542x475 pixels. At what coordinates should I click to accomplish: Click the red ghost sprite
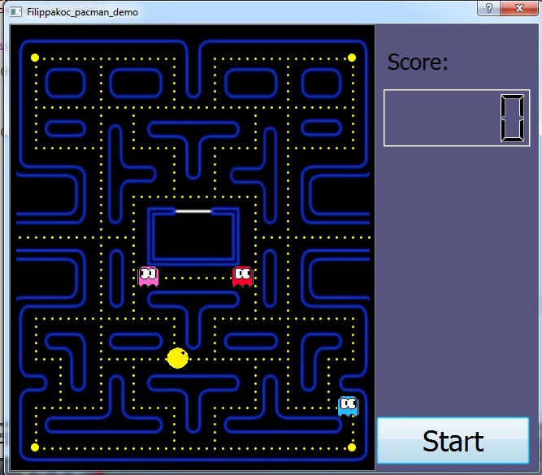[242, 276]
